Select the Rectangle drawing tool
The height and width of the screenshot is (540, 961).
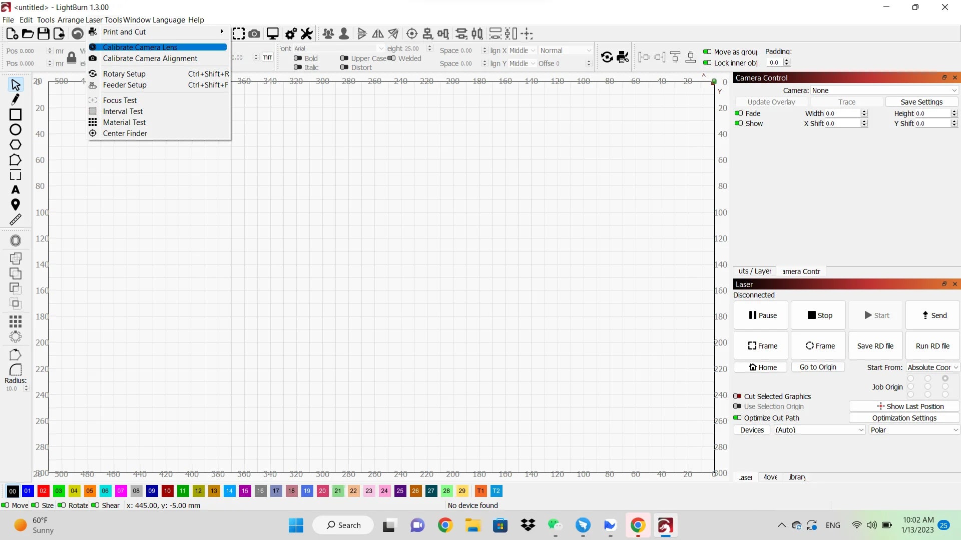click(x=16, y=114)
